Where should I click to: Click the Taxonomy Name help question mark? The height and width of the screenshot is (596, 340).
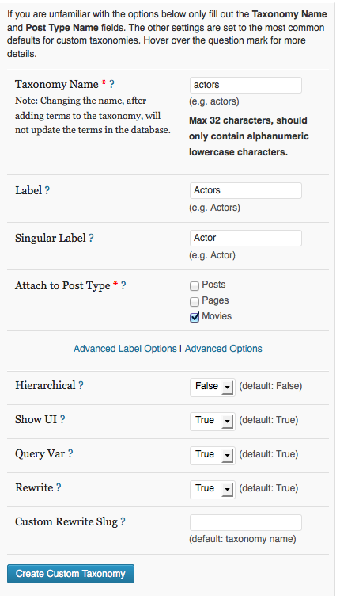(x=111, y=84)
